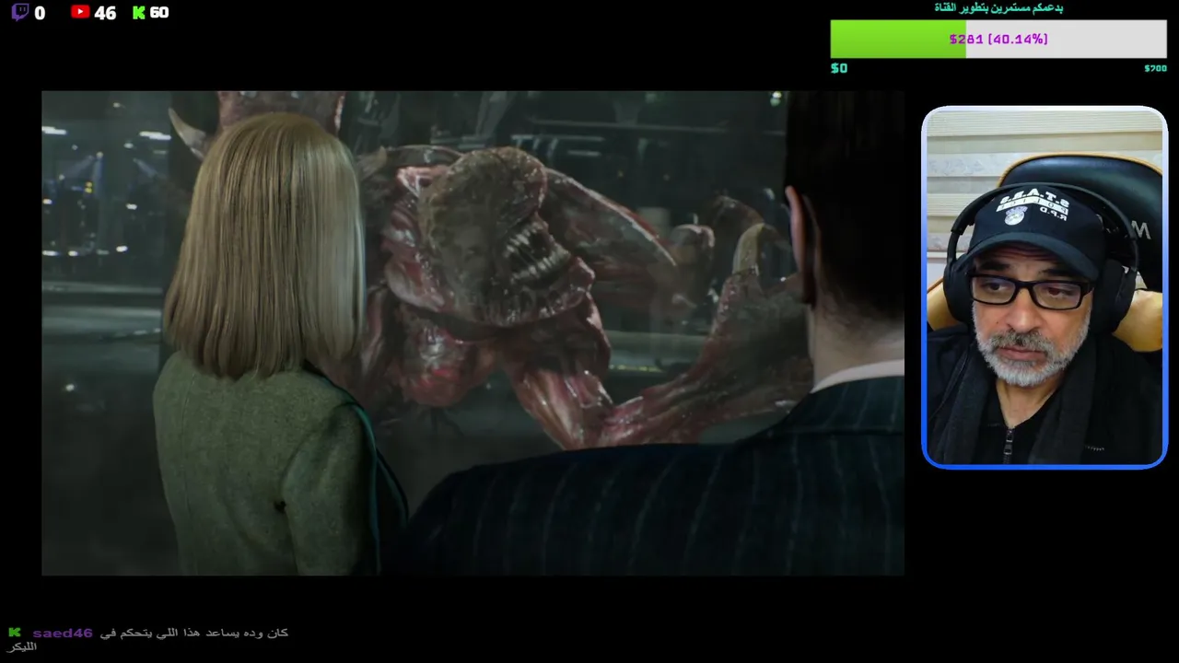
Task: Click the $700 goal target label
Action: (x=1155, y=68)
